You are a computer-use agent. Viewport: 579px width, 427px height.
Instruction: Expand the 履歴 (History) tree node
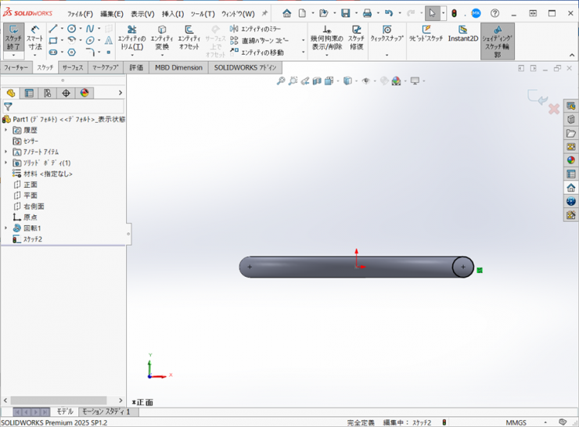[6, 130]
